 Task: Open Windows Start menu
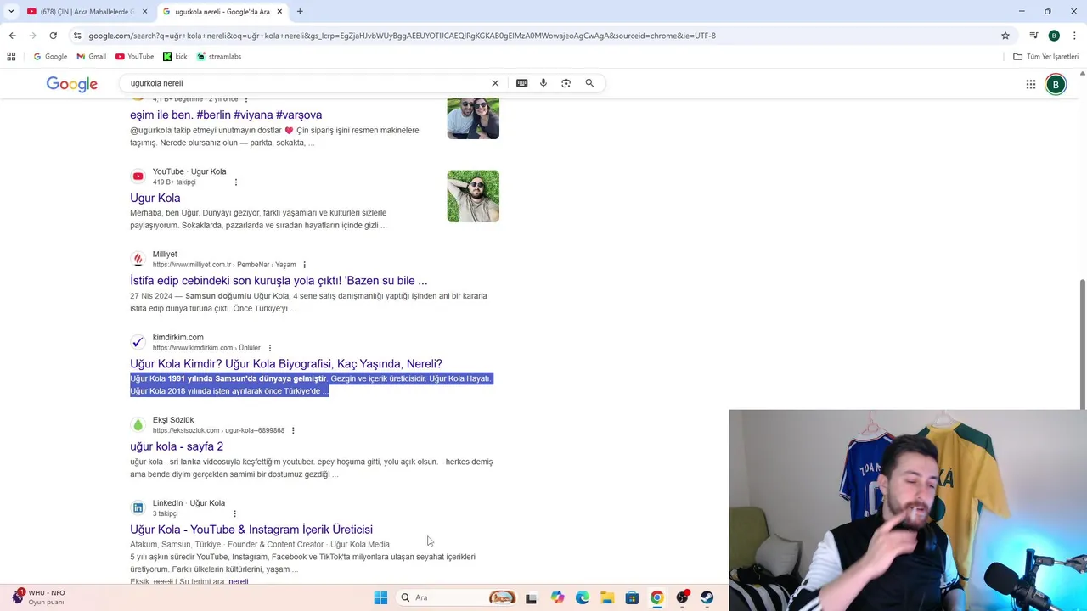(380, 597)
